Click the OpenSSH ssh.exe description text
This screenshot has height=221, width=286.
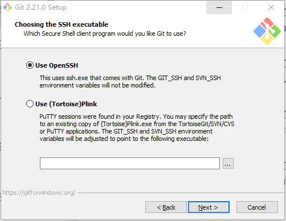[x=130, y=82]
